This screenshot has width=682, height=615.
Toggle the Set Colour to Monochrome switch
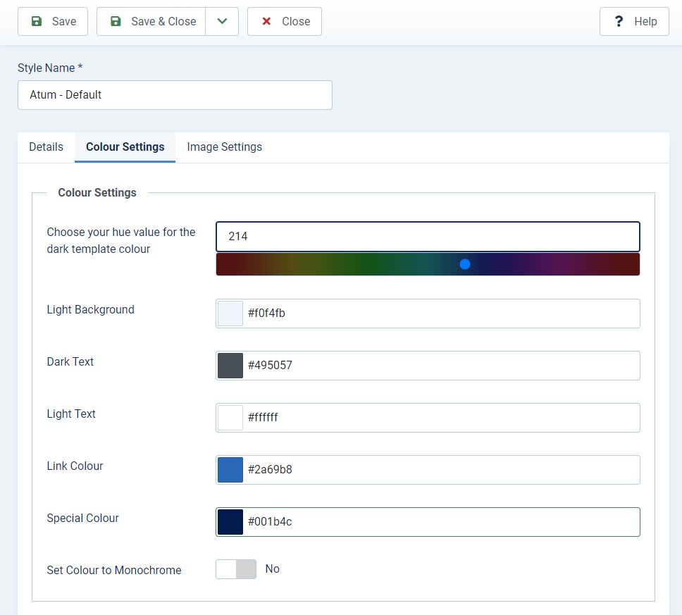point(236,569)
